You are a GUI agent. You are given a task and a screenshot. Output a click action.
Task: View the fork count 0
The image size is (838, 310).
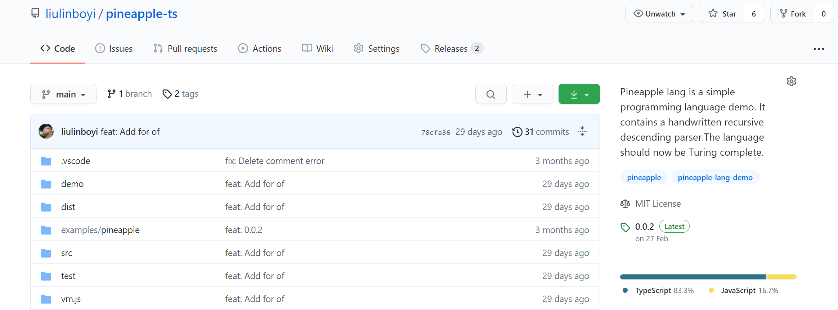click(824, 14)
